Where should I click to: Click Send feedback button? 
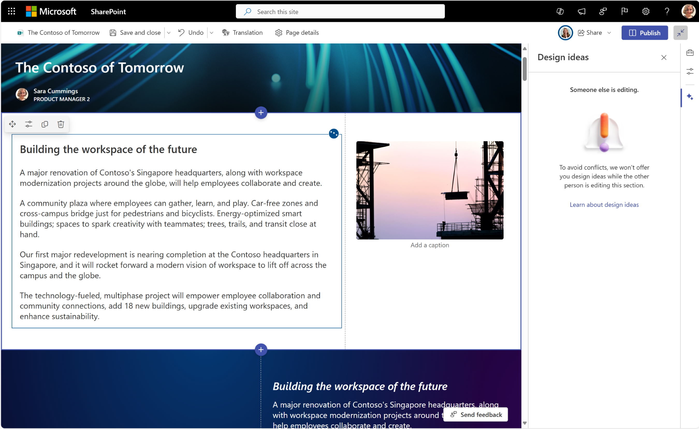click(x=476, y=414)
